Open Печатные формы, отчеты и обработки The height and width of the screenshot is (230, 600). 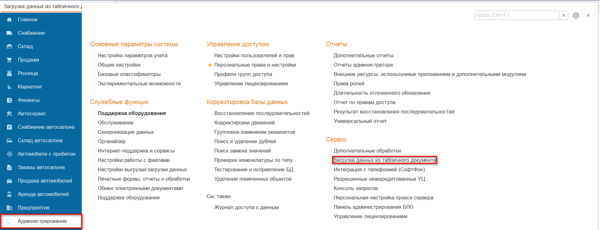pyautogui.click(x=144, y=179)
